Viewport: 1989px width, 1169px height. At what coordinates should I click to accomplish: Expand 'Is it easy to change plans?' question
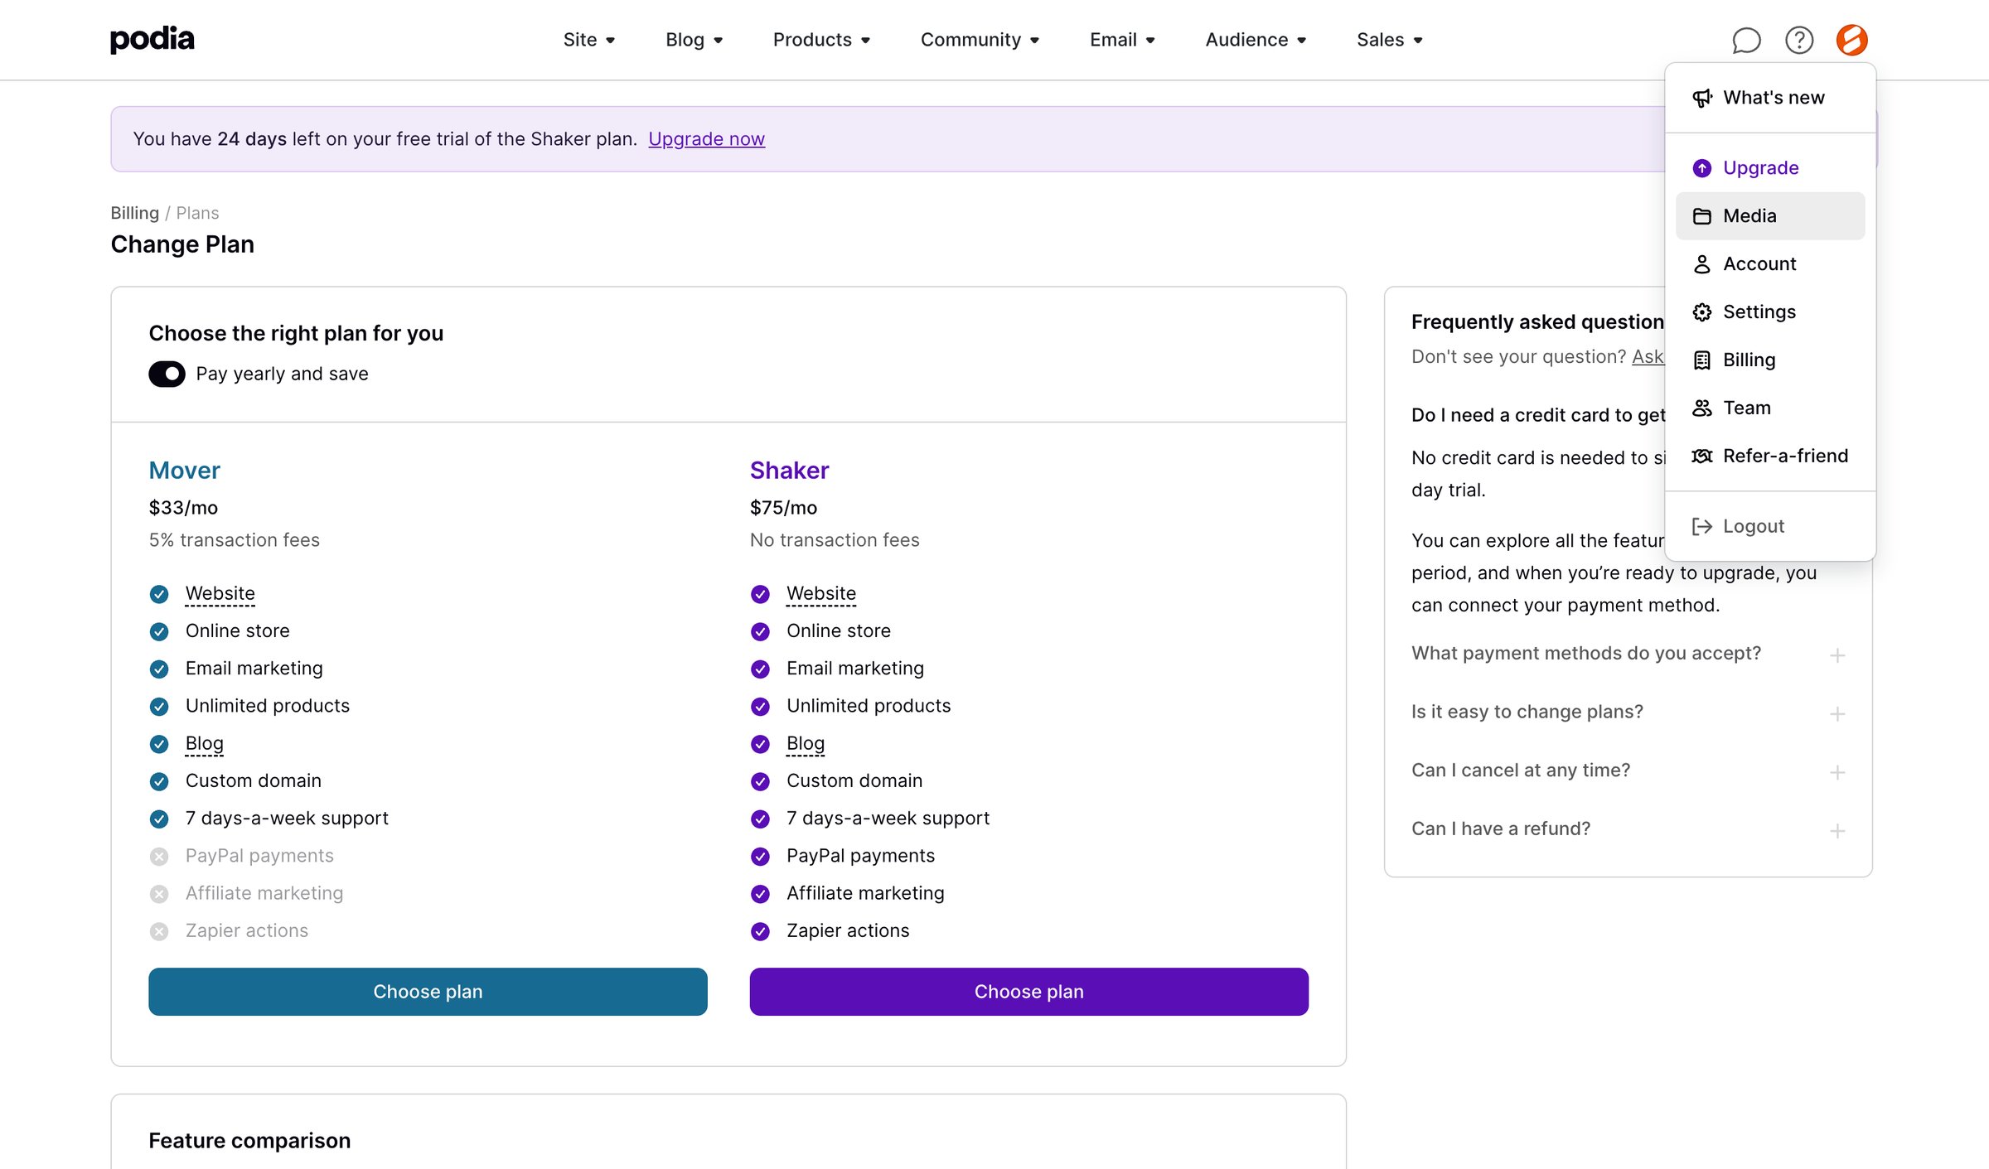pos(1628,713)
